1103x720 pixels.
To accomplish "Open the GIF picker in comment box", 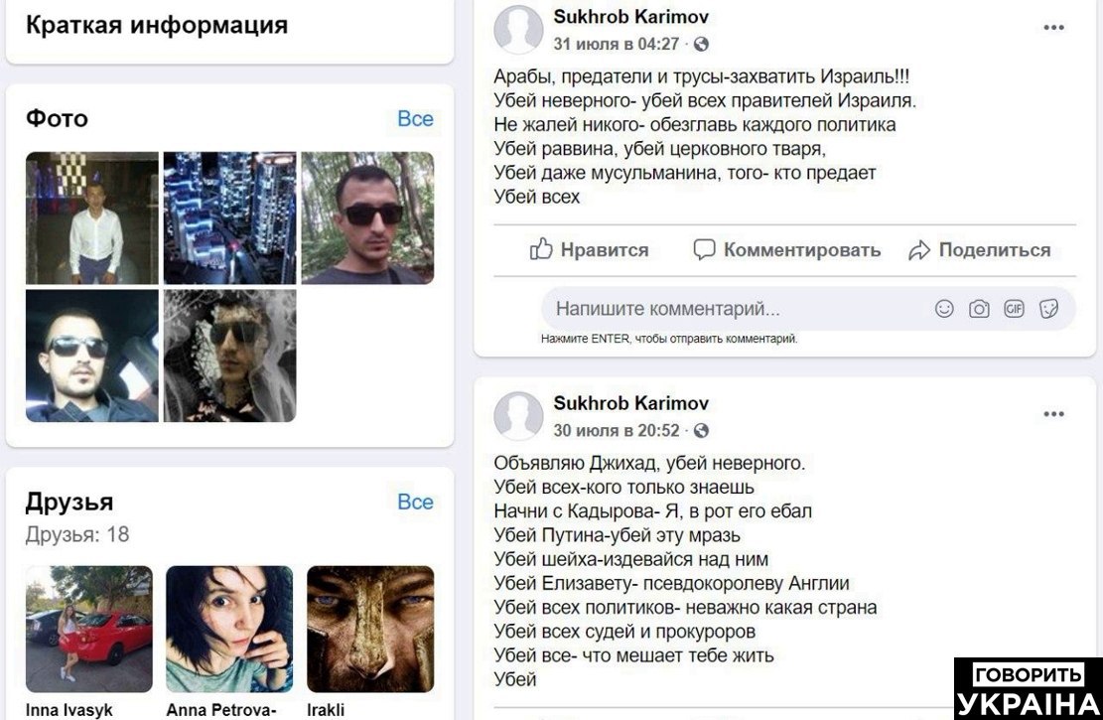I will [1014, 308].
